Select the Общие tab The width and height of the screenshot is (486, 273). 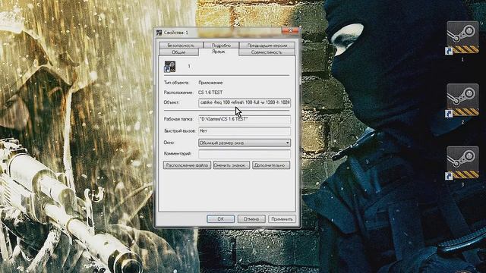(x=178, y=52)
